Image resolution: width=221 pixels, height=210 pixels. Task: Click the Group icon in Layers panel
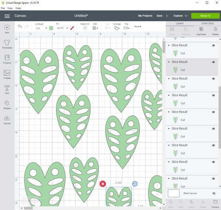pyautogui.click(x=172, y=29)
